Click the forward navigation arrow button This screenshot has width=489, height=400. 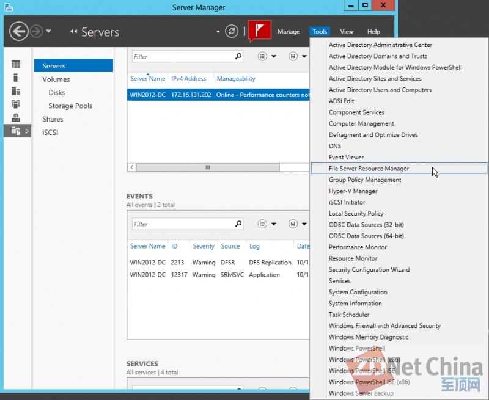click(x=37, y=31)
